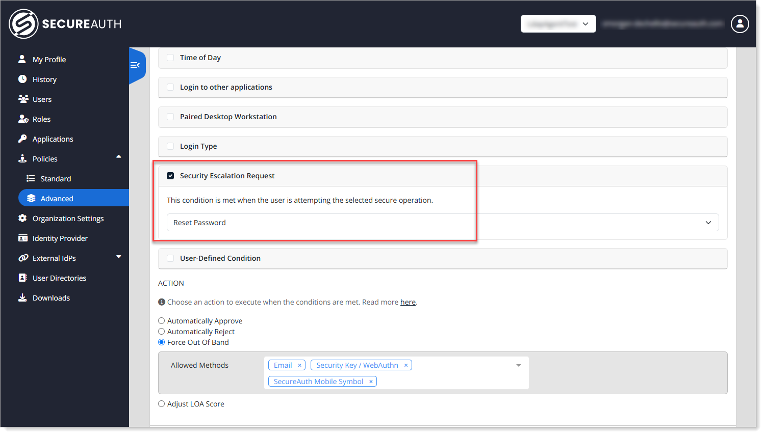Click the ACTION section heading
The width and height of the screenshot is (764, 435).
(x=171, y=283)
